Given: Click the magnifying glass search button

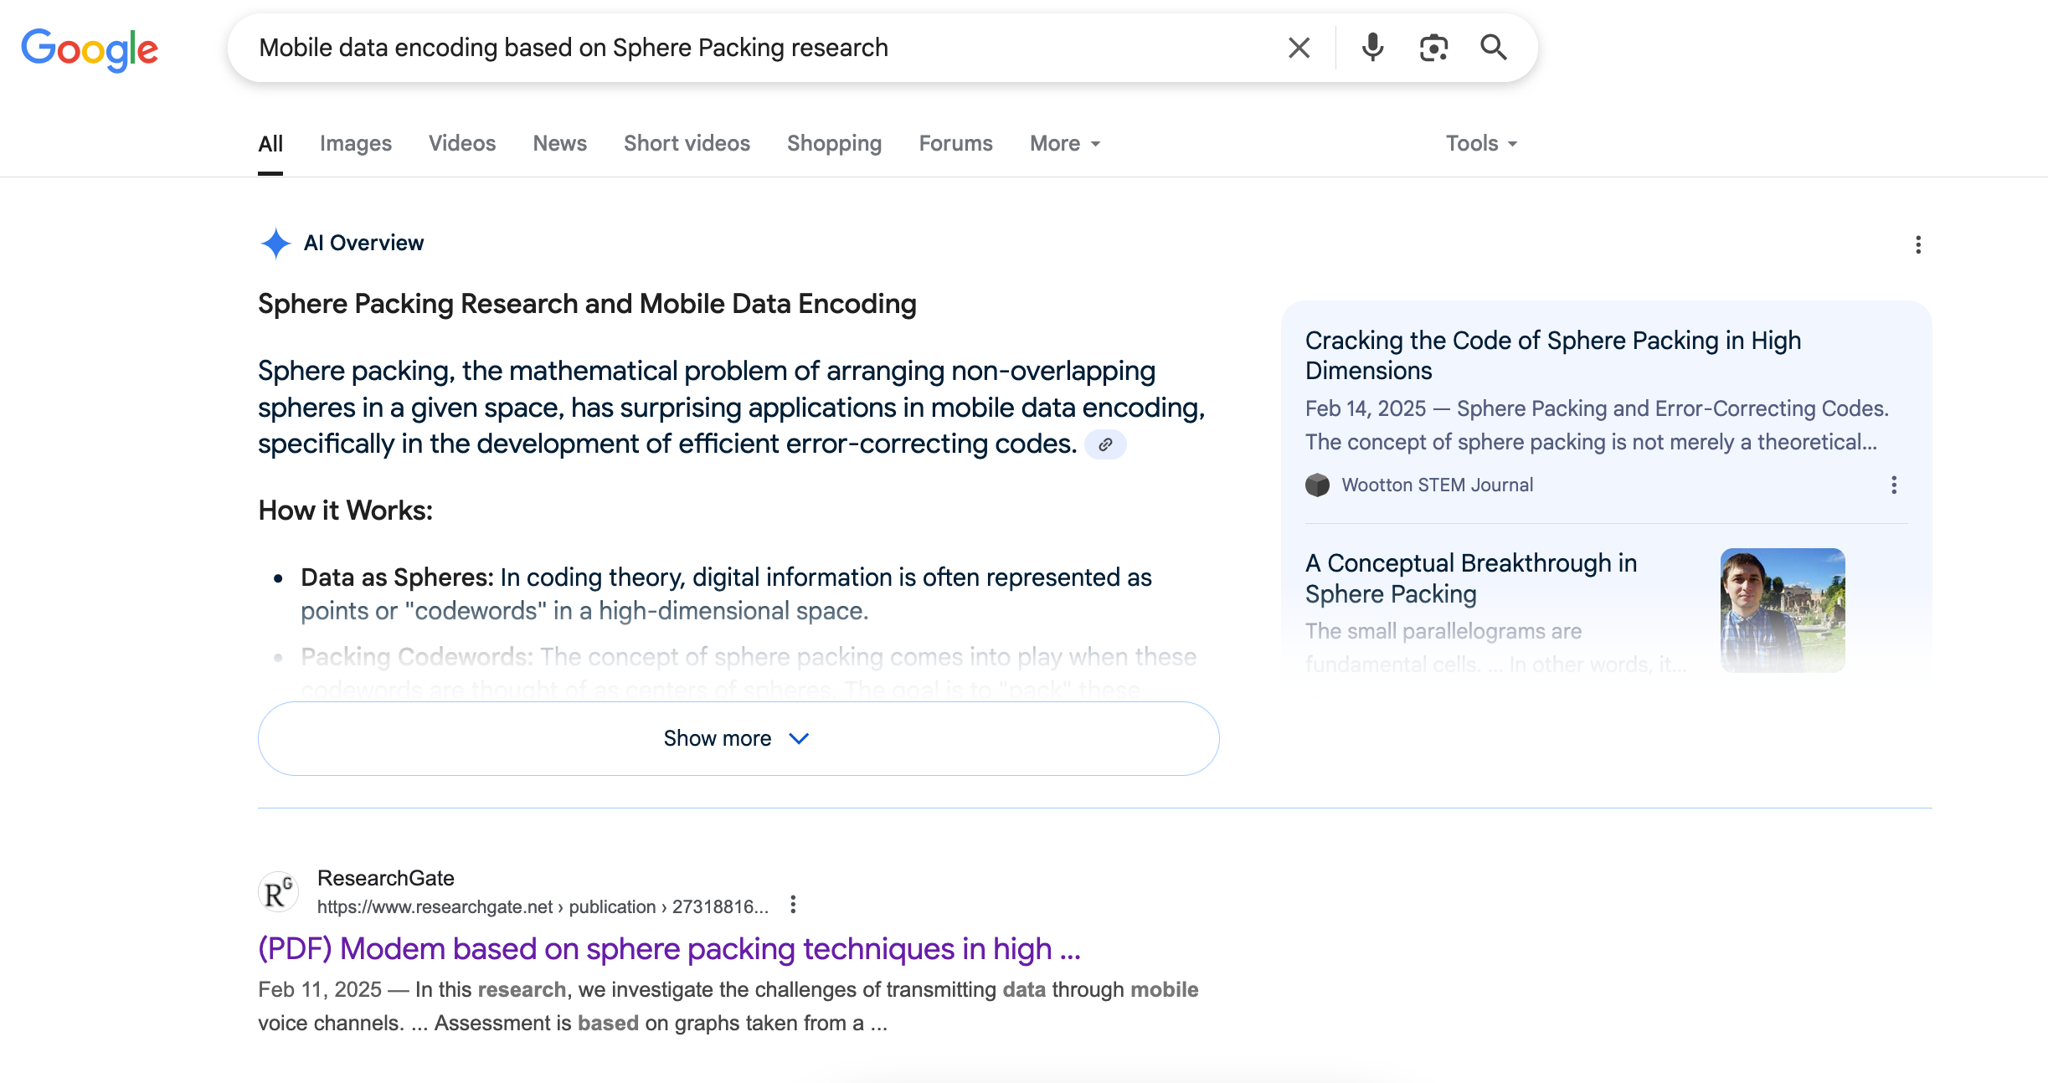Looking at the screenshot, I should tap(1494, 48).
